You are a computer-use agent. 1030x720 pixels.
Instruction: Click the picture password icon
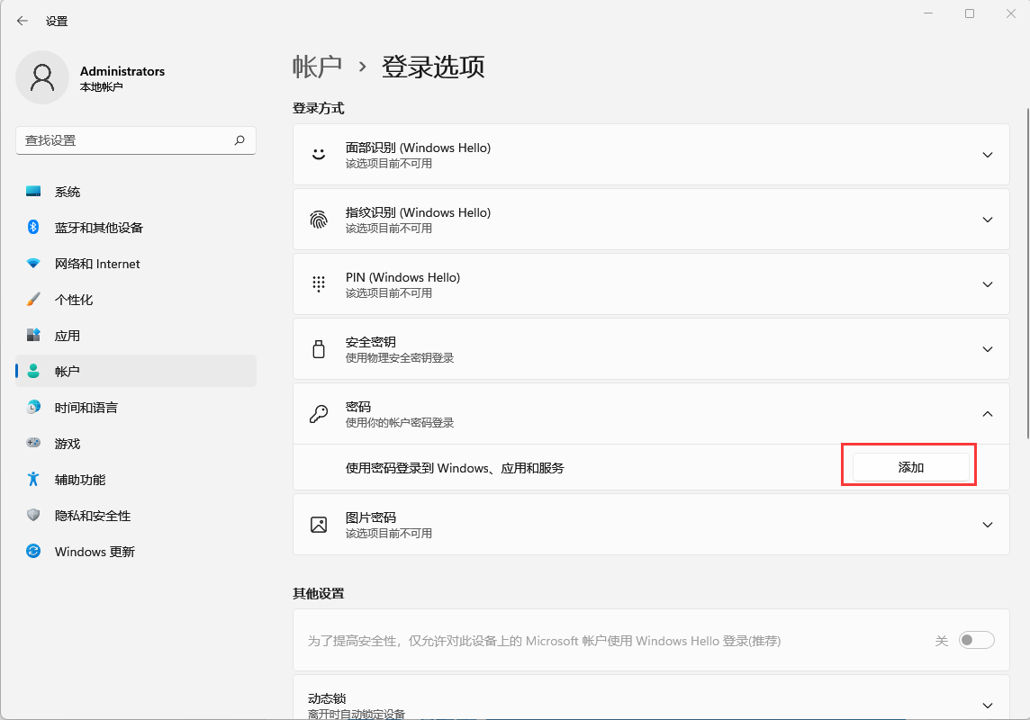pos(318,524)
